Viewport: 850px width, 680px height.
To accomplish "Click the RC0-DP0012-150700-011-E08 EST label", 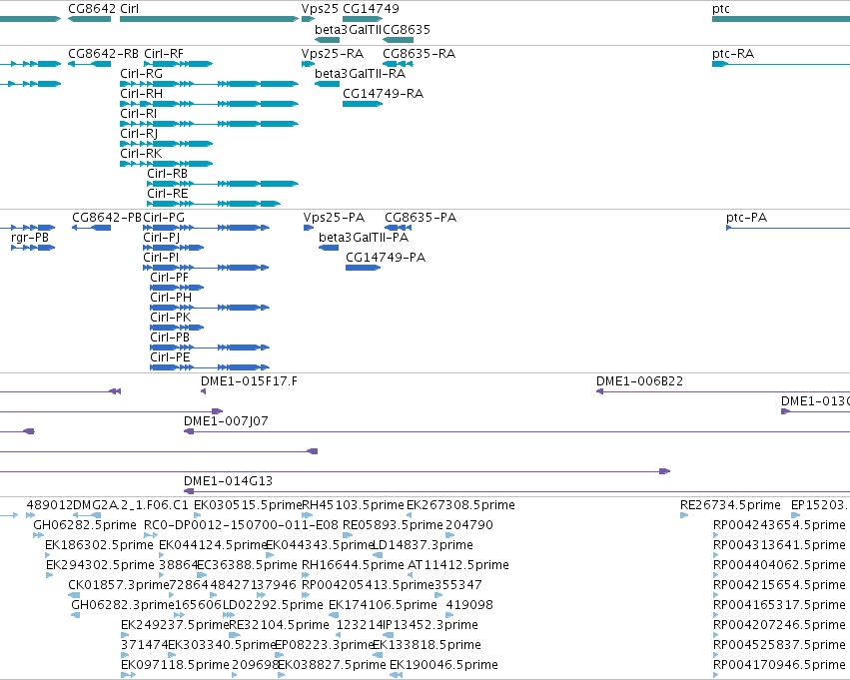I will pyautogui.click(x=242, y=525).
